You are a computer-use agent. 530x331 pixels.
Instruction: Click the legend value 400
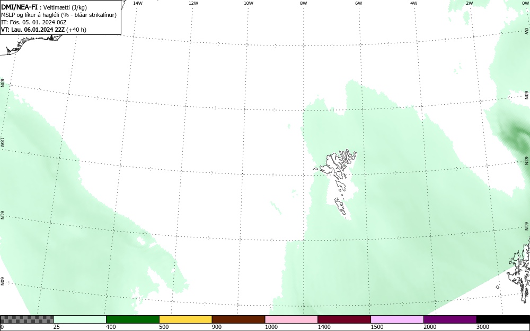[x=111, y=327]
